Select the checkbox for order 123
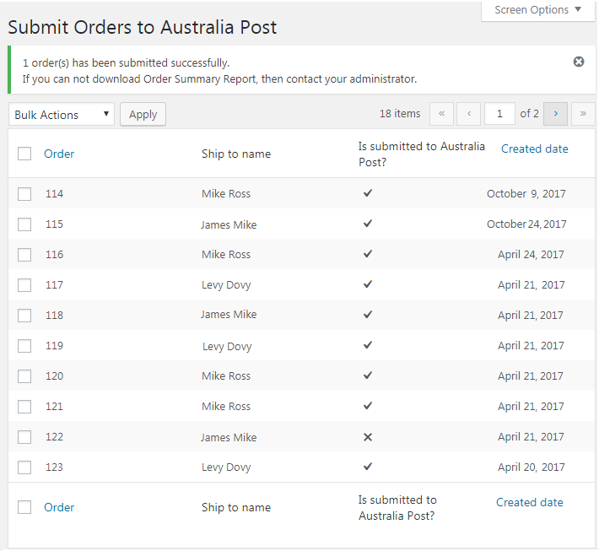The image size is (599, 551). pos(24,467)
